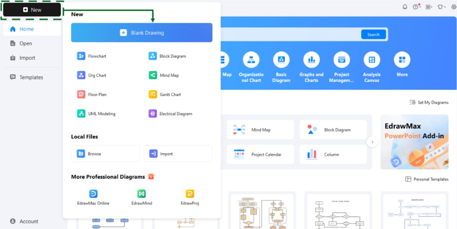Open the blue flowchart template thumbnail
457x229 pixels.
click(x=415, y=210)
